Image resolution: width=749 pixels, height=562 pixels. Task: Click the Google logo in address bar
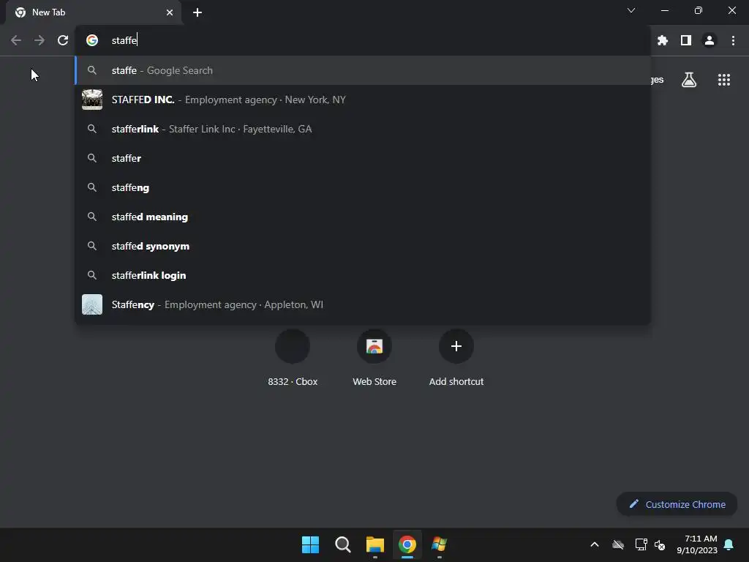pos(92,40)
